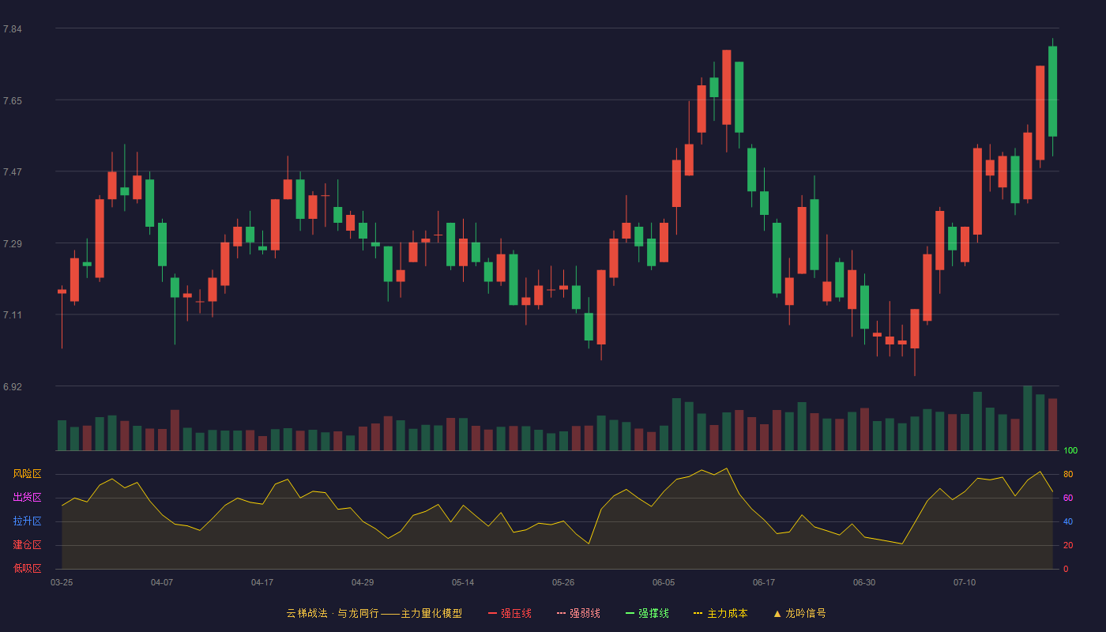Click the 04-17 date label
This screenshot has height=632, width=1106.
coord(262,582)
